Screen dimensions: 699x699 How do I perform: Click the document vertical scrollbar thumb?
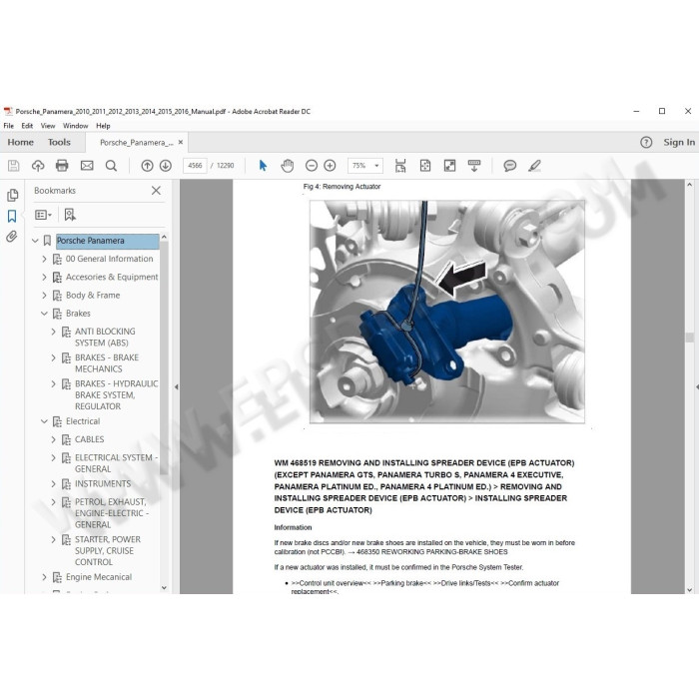click(689, 338)
